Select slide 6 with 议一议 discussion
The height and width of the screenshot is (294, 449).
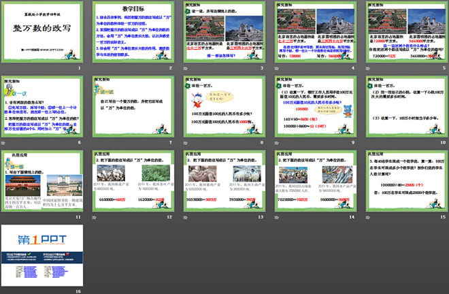(x=41, y=107)
